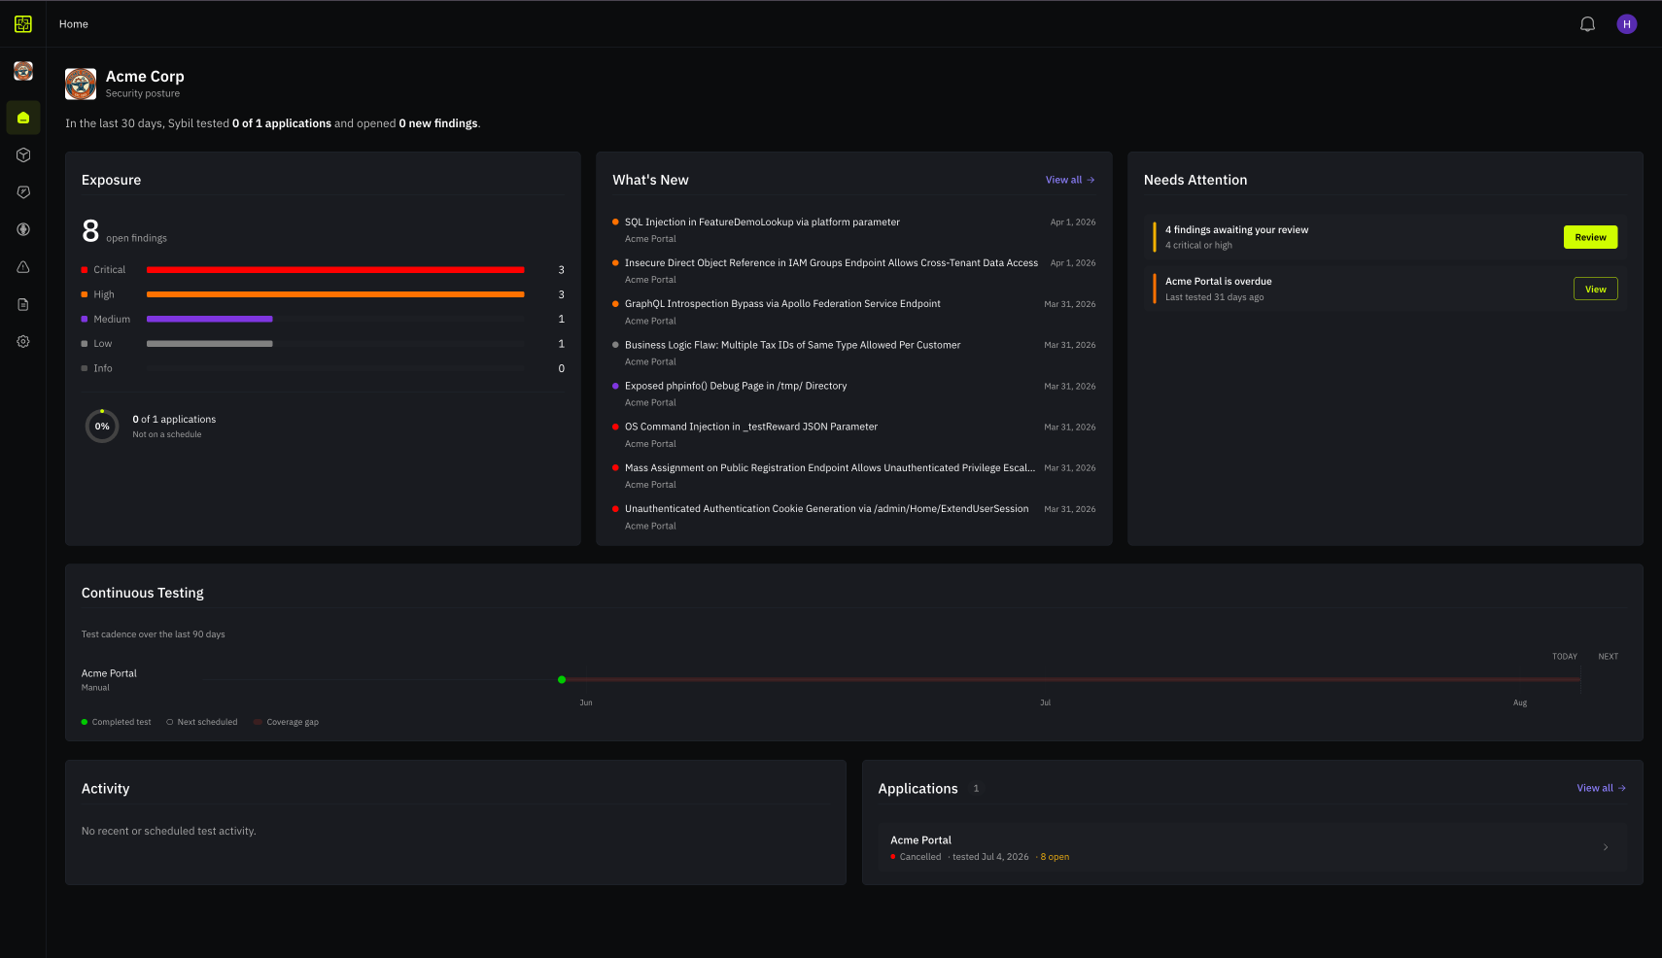
Task: Click the green Review button
Action: [x=1590, y=237]
